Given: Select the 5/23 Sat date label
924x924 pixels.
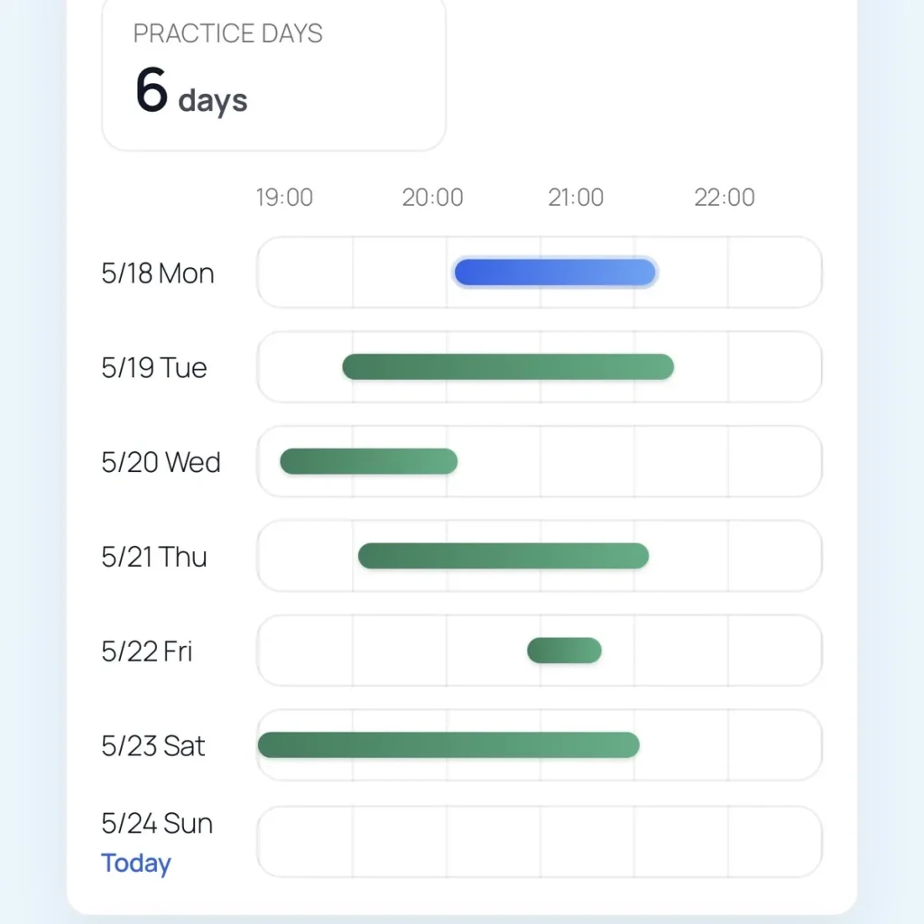Looking at the screenshot, I should tap(153, 745).
